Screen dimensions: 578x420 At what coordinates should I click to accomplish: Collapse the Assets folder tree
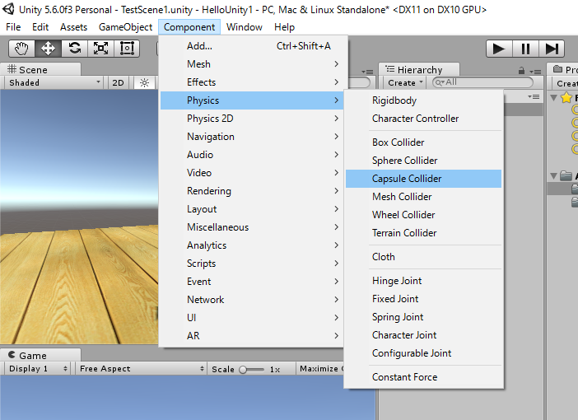tap(553, 176)
